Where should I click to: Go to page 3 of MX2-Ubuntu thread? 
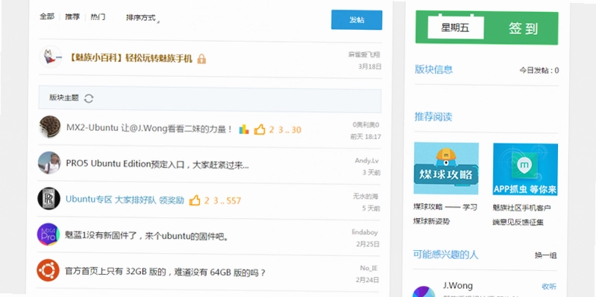pyautogui.click(x=280, y=130)
